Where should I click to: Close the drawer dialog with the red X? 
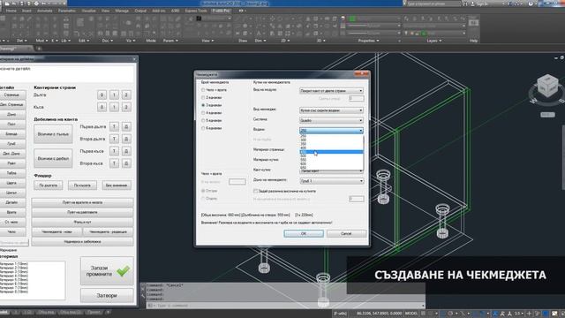(361, 74)
